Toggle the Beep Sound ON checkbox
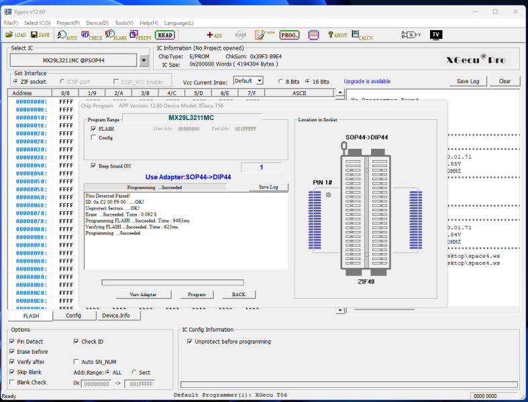 [93, 165]
